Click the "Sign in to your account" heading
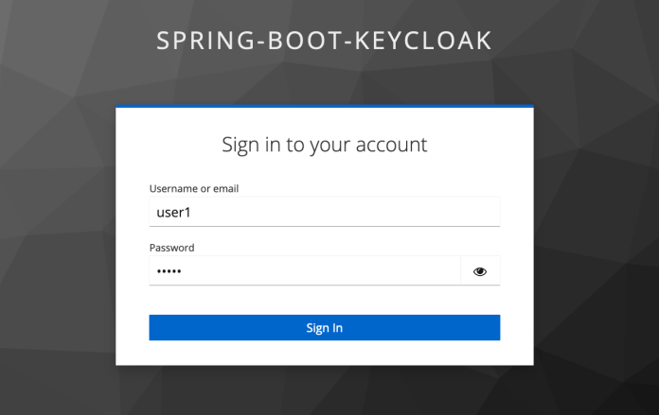 point(324,145)
